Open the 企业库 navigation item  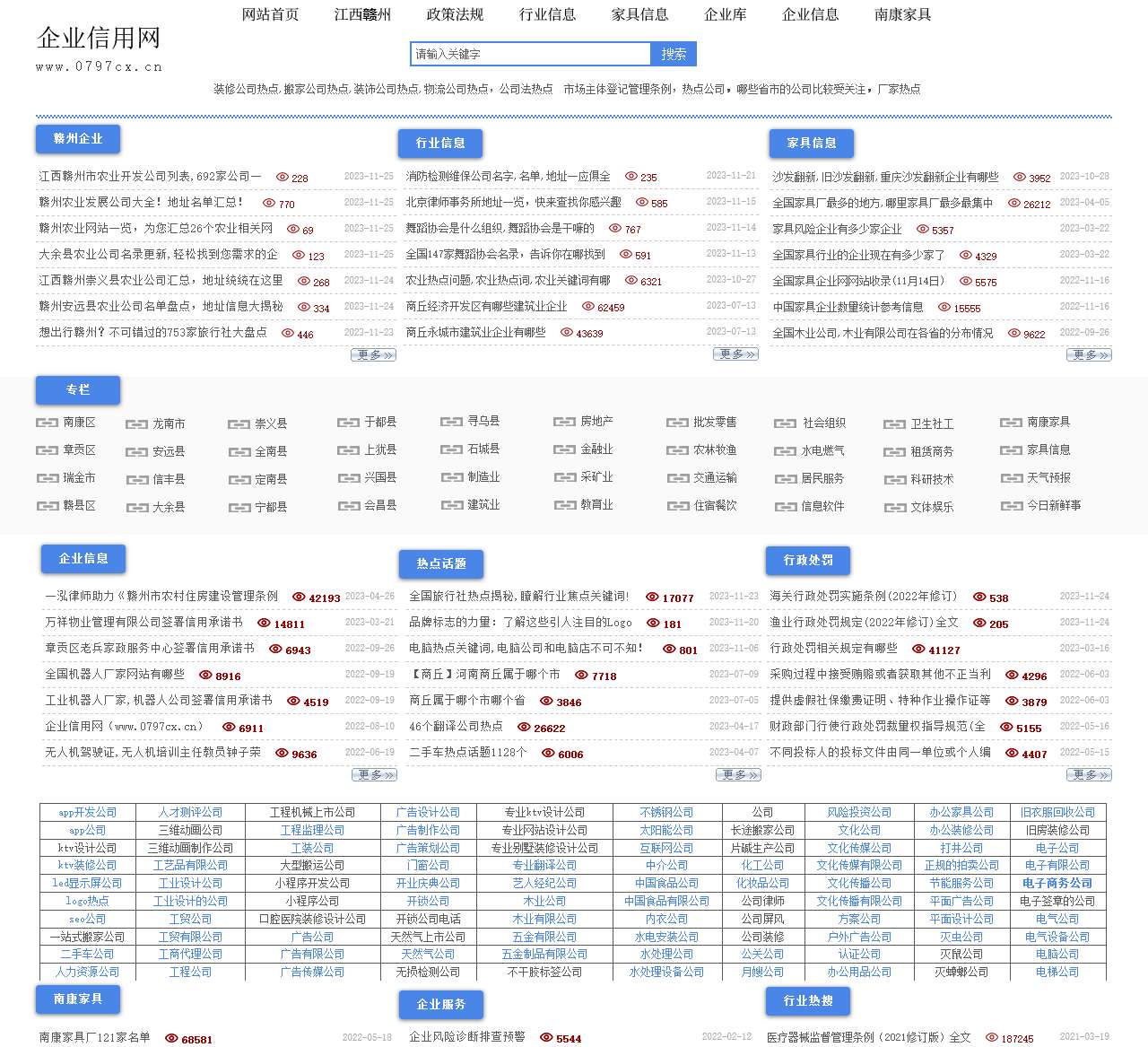(723, 14)
